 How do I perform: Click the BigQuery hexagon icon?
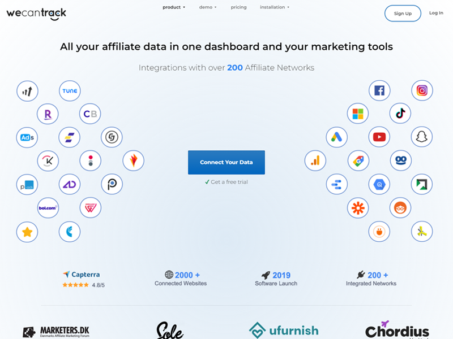tap(379, 184)
